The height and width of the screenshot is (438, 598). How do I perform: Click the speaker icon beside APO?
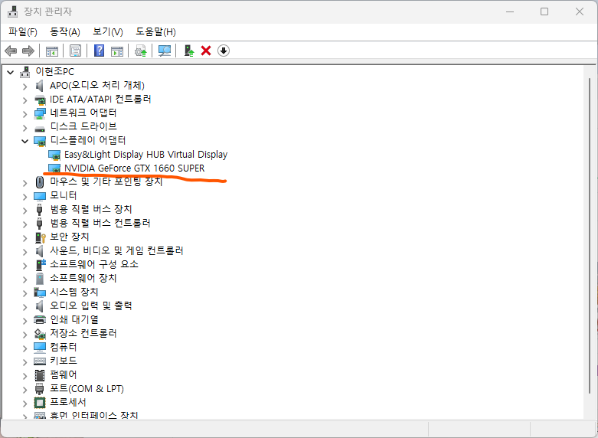click(40, 86)
